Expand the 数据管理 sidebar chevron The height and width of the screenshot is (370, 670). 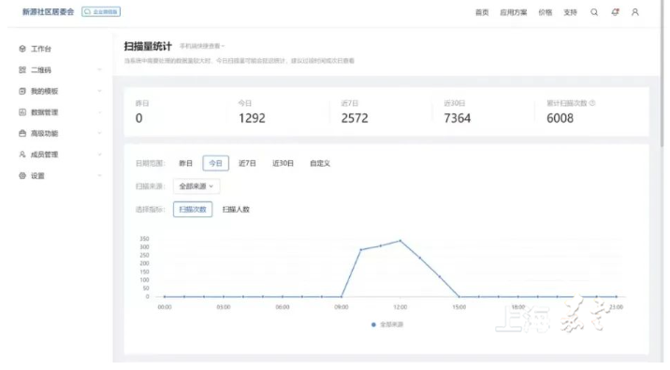(99, 112)
